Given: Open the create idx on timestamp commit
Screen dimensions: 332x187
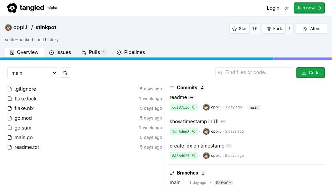Looking at the screenshot, I should [197, 146].
